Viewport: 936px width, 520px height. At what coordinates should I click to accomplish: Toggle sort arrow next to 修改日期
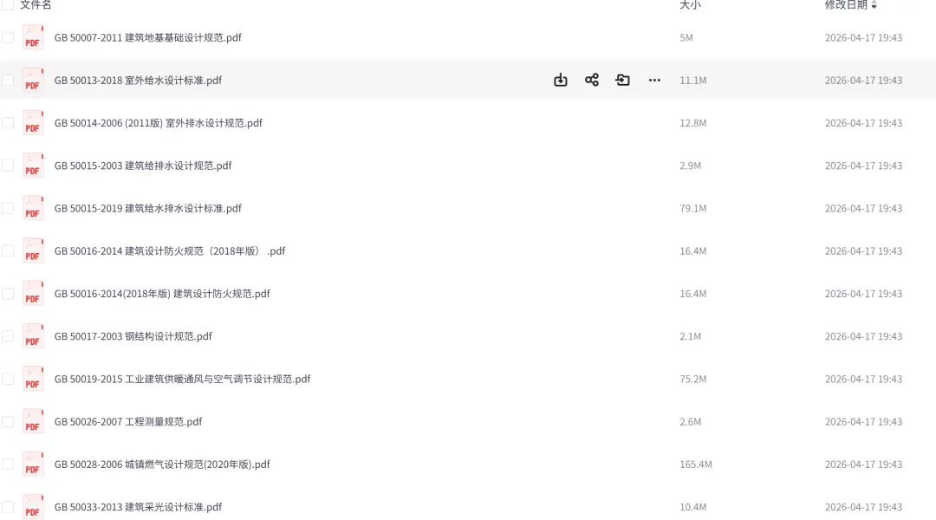point(874,5)
